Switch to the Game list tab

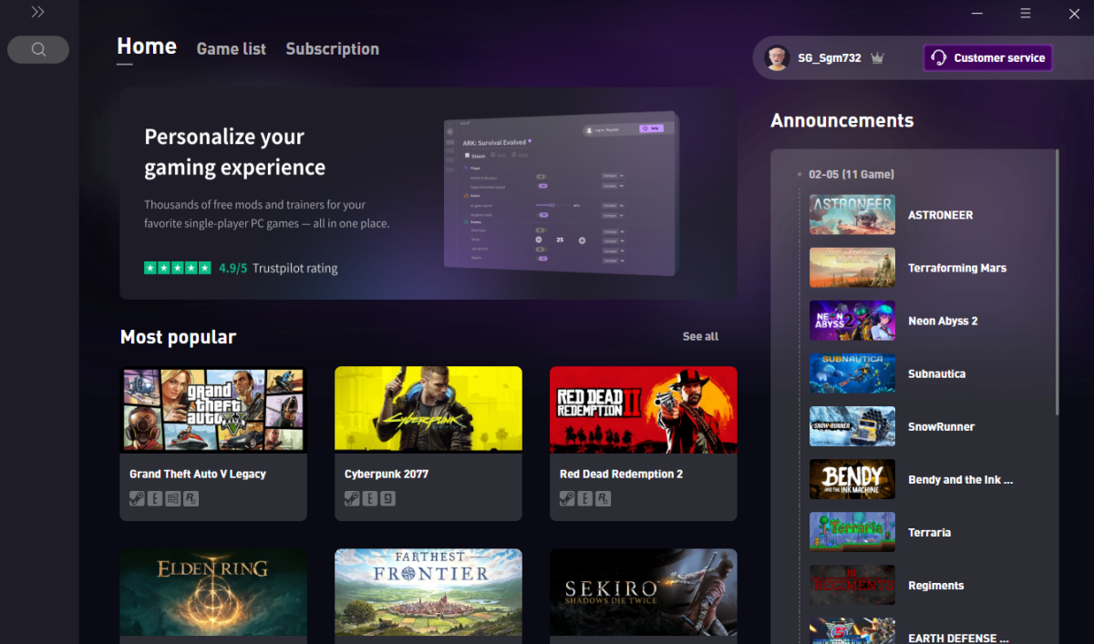pyautogui.click(x=232, y=49)
